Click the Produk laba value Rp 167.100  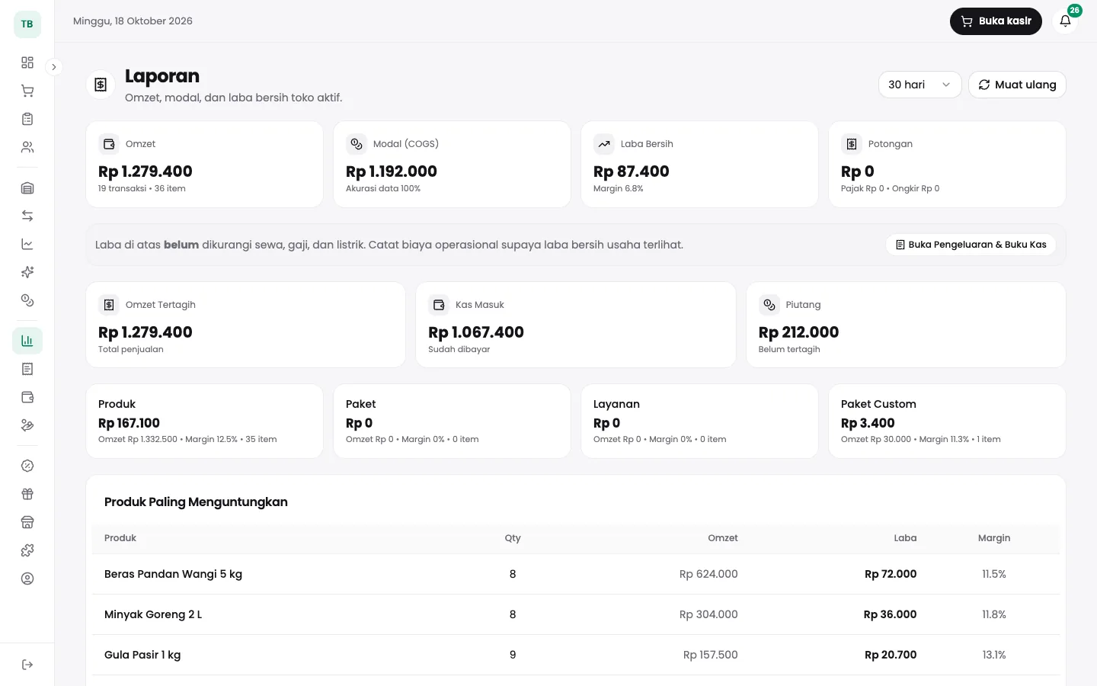tap(129, 423)
